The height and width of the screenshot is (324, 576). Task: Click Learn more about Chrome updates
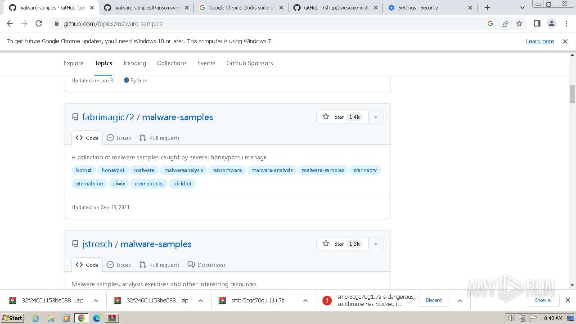(540, 41)
